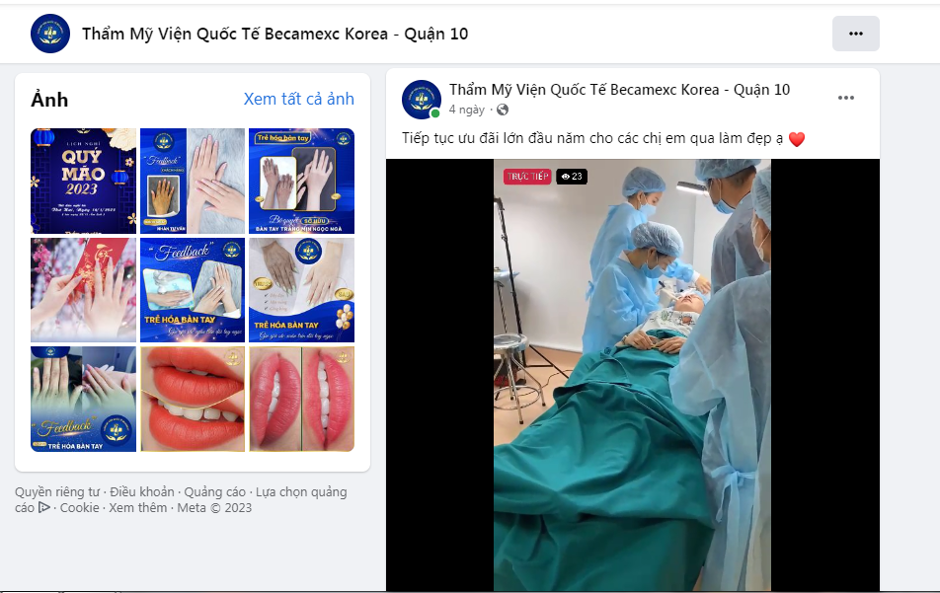Expand 'Xem thêm' footer link
This screenshot has width=940, height=593.
pos(138,507)
